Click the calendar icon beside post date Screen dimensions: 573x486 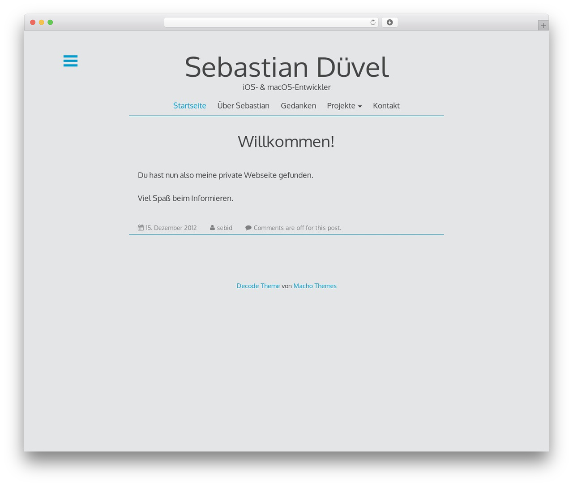(x=141, y=228)
